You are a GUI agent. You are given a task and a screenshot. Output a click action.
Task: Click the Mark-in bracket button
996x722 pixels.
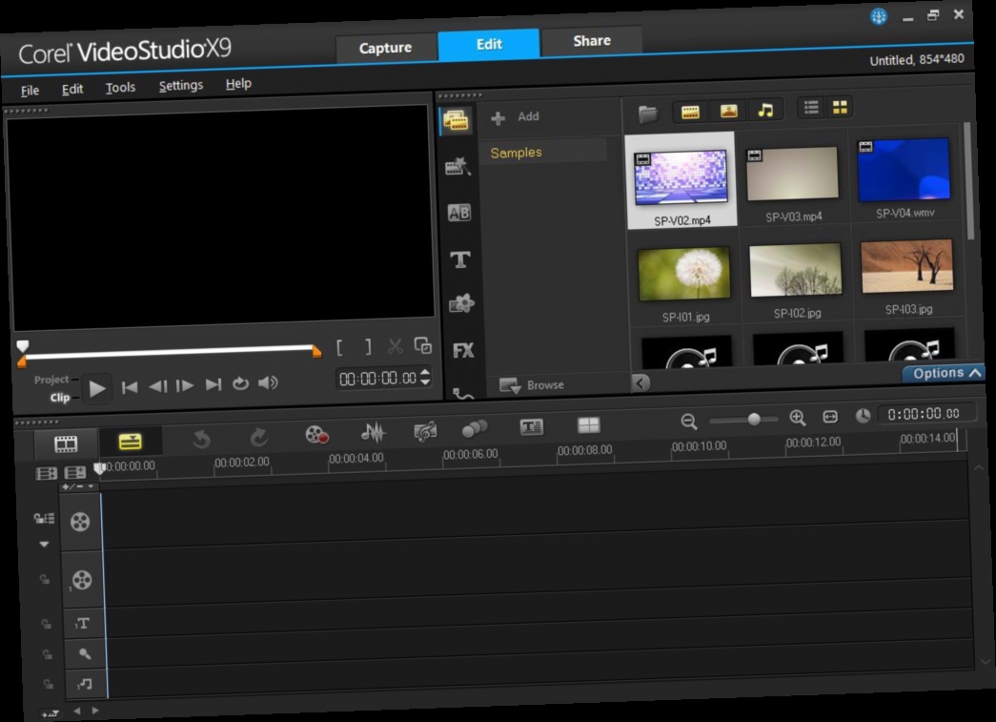pos(340,348)
